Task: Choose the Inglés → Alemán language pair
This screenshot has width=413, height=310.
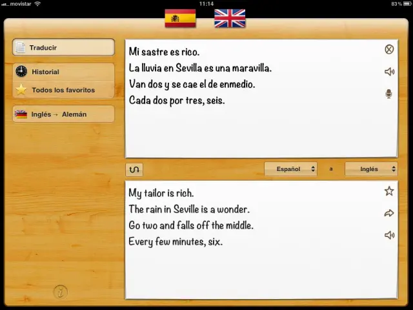Action: coord(63,114)
